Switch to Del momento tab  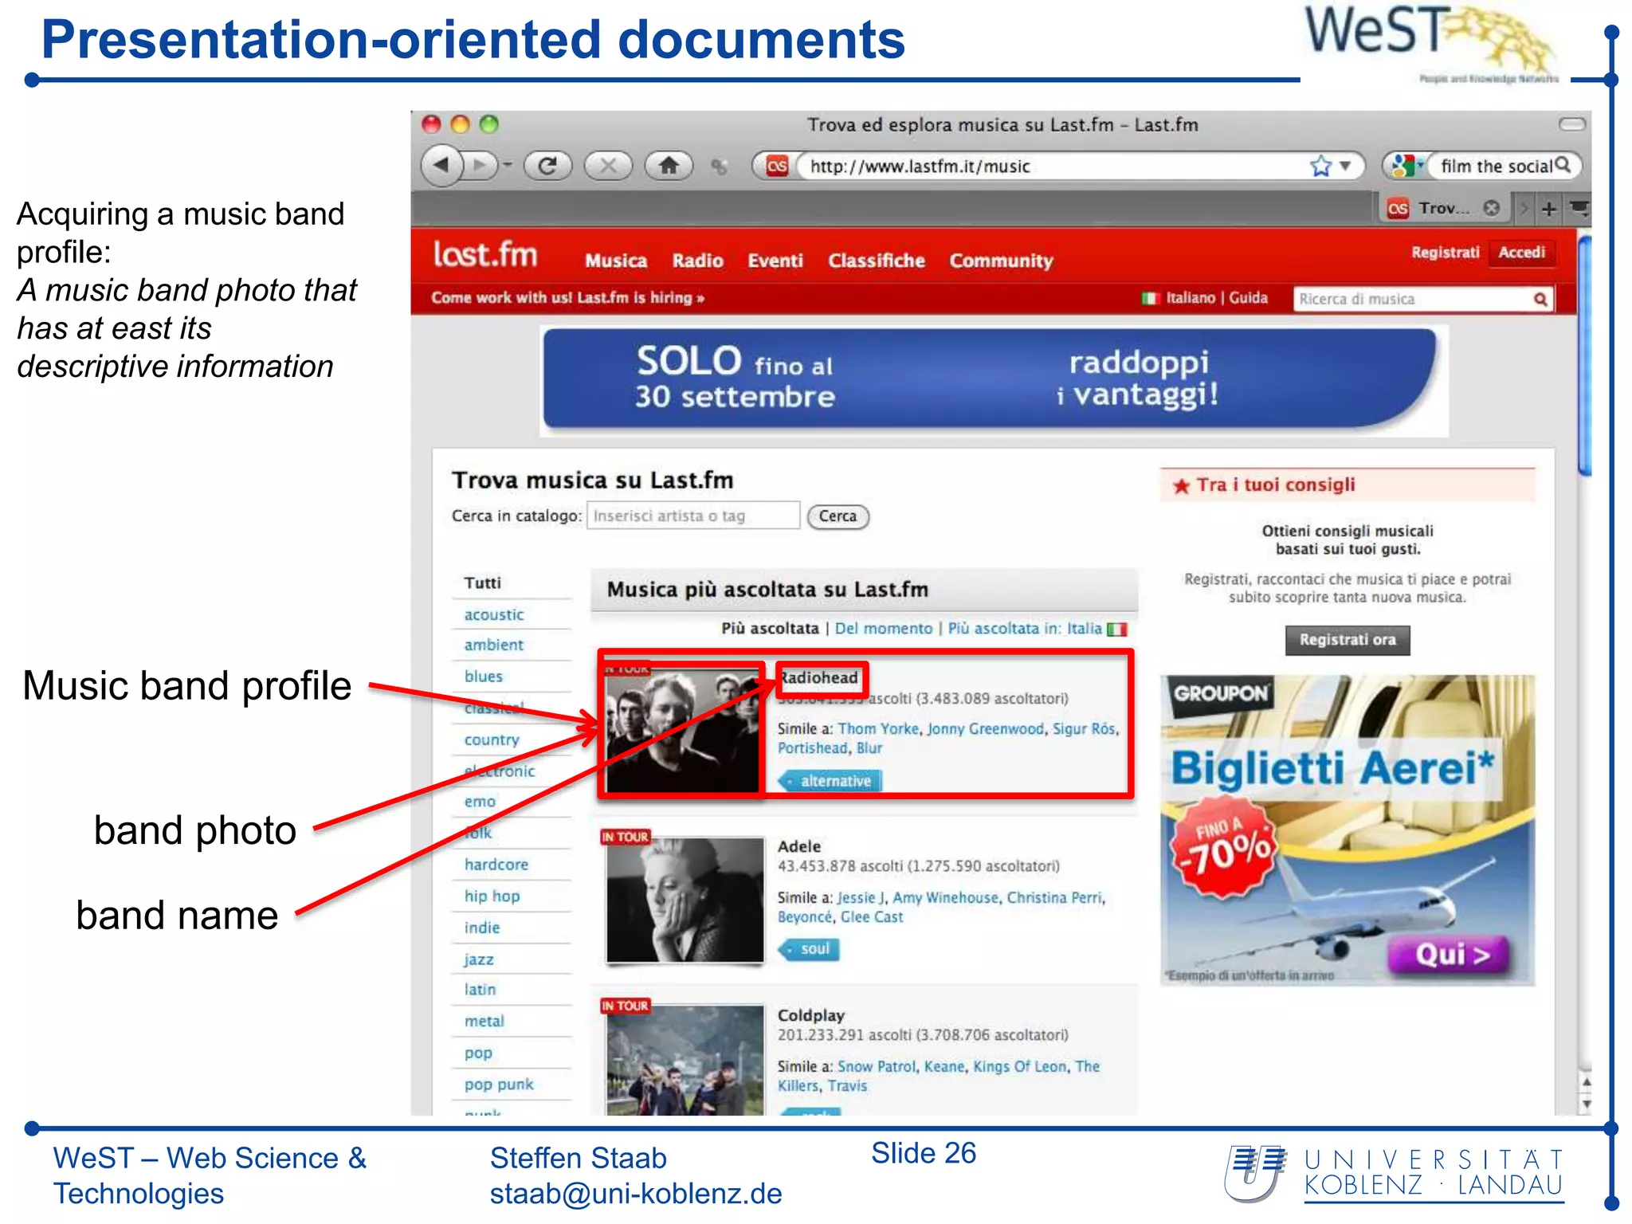point(883,628)
